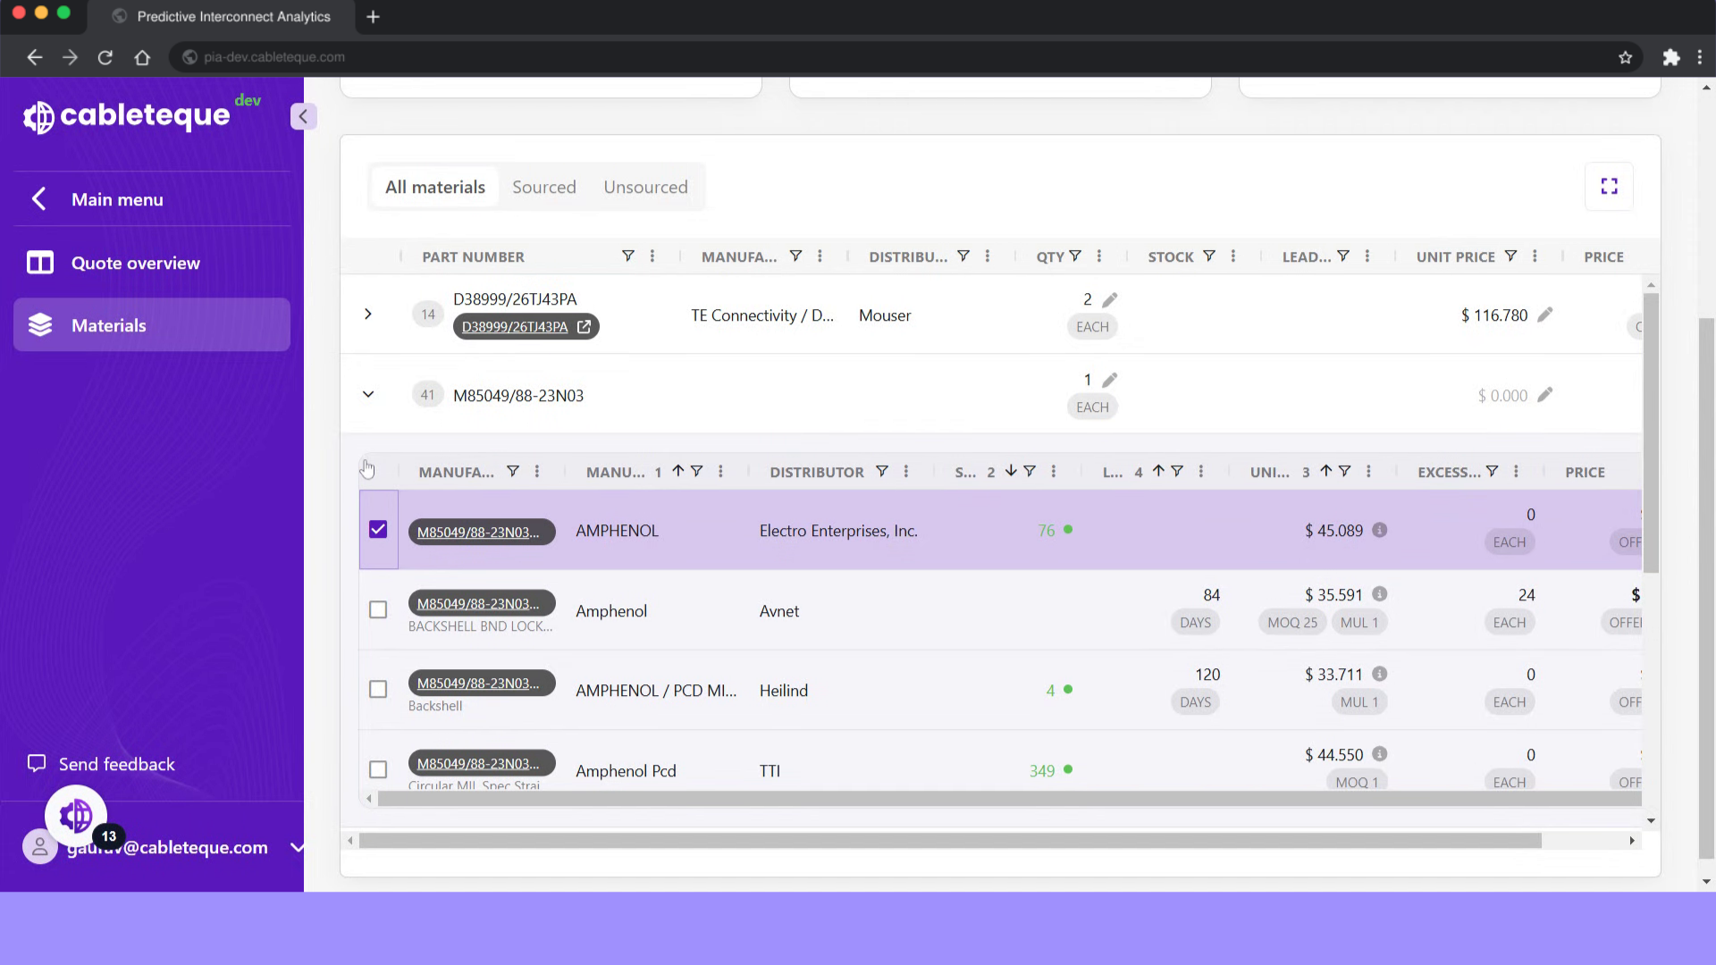Open Quote overview in the sidebar
Image resolution: width=1716 pixels, height=965 pixels.
click(135, 263)
